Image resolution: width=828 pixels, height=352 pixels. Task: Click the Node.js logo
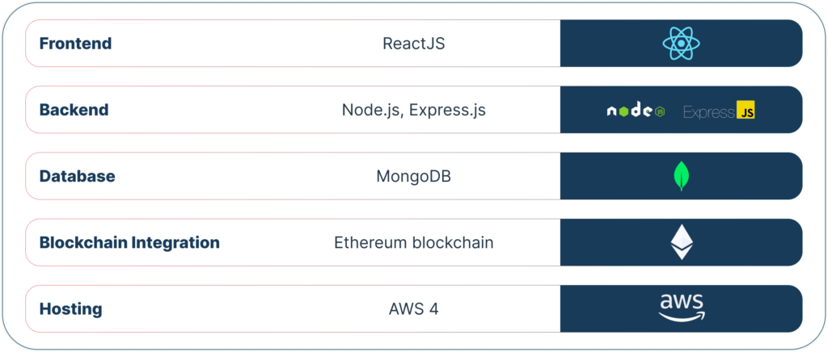click(x=636, y=111)
